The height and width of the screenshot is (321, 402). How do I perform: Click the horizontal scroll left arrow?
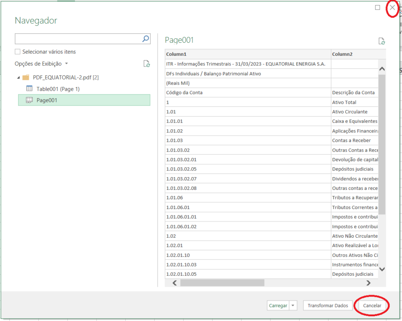175,283
